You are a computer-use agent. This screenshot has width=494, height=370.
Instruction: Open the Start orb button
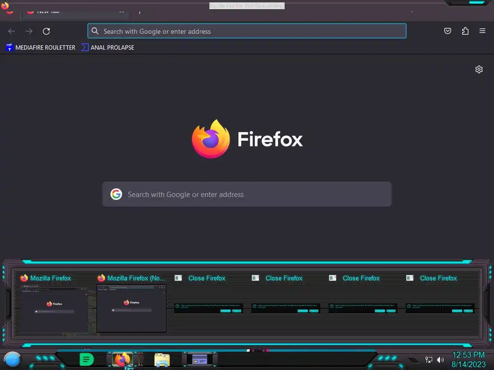pos(12,359)
